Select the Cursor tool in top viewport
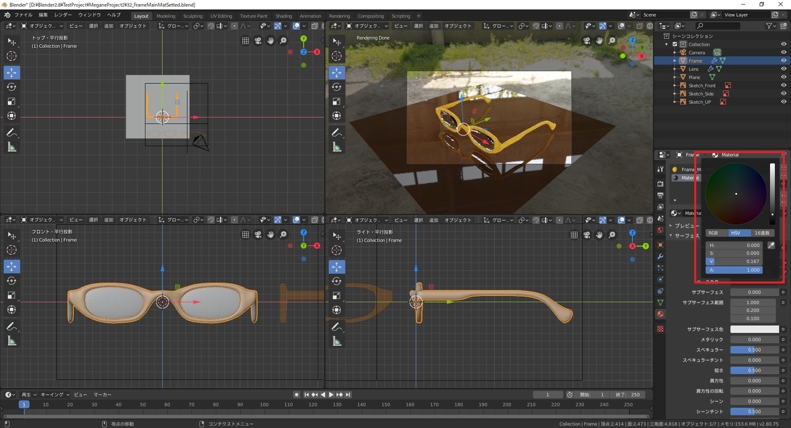This screenshot has height=428, width=791. [x=11, y=57]
